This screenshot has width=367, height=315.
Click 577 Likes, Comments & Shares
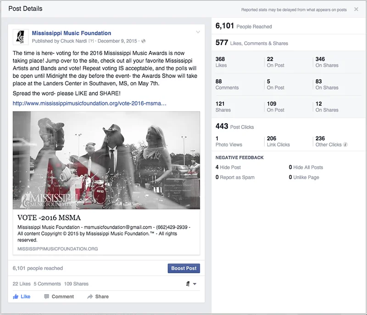pyautogui.click(x=252, y=43)
